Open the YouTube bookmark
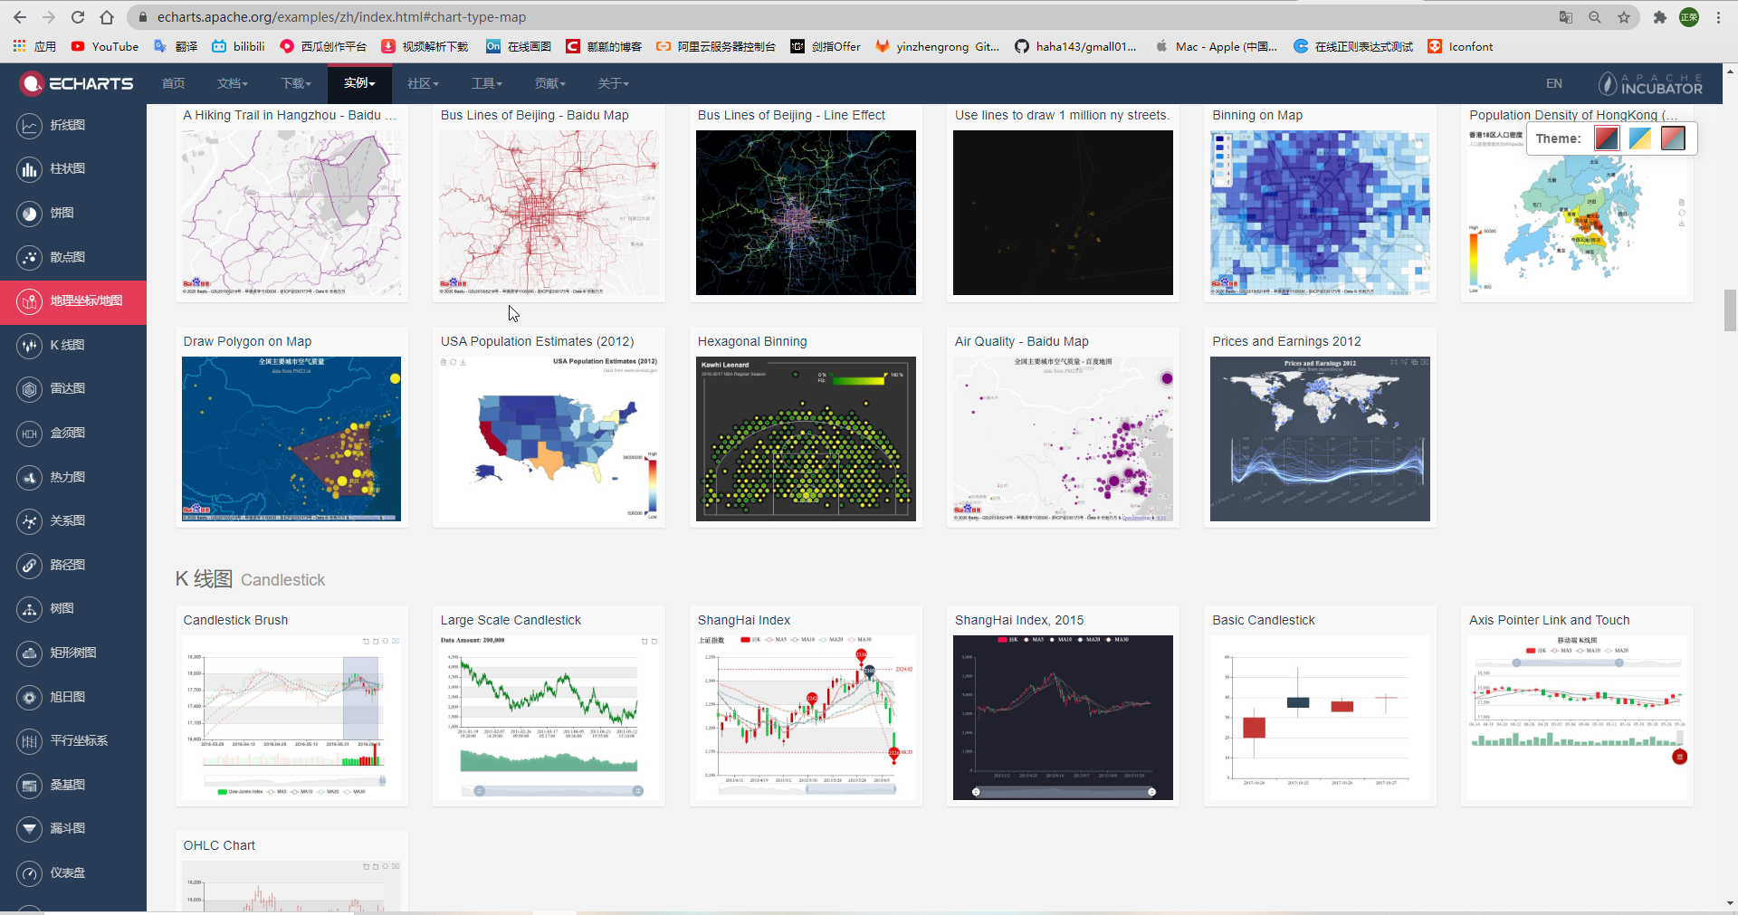1738x915 pixels. (105, 46)
